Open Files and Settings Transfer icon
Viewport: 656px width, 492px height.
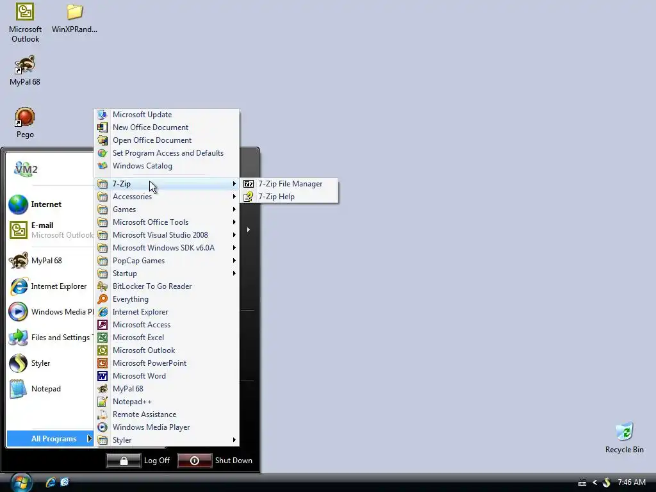[19, 338]
